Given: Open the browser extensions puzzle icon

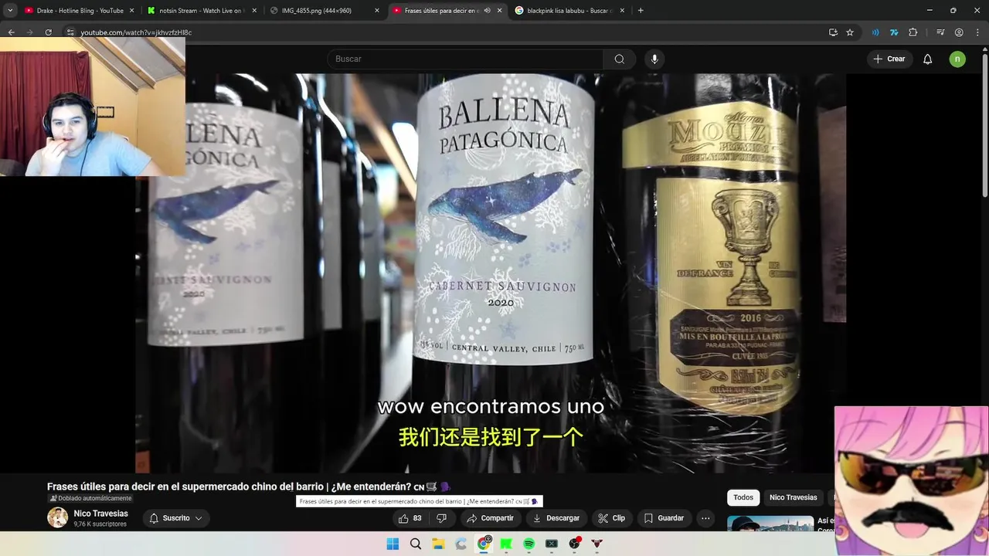Looking at the screenshot, I should 913,32.
